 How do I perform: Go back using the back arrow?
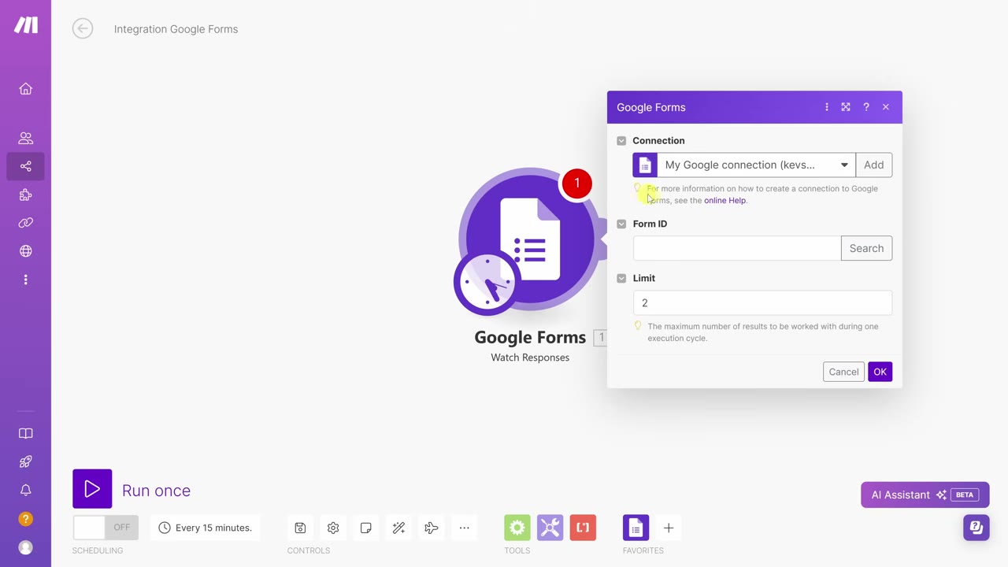click(83, 29)
